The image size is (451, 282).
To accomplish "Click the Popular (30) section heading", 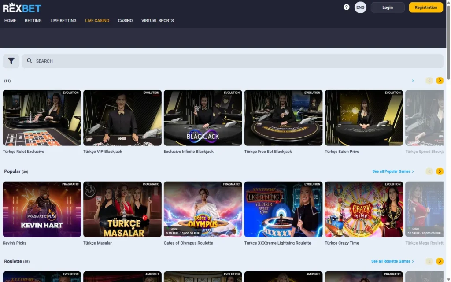I will (16, 171).
